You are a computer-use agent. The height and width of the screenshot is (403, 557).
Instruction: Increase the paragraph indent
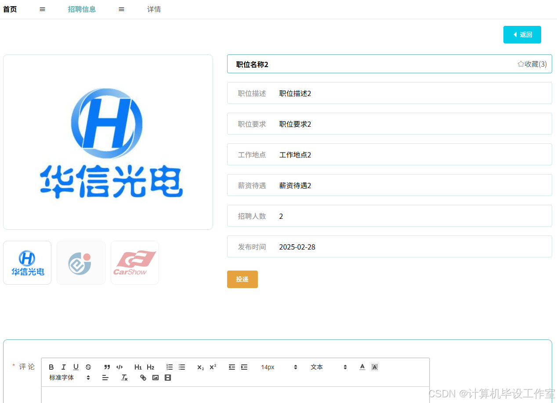(244, 367)
